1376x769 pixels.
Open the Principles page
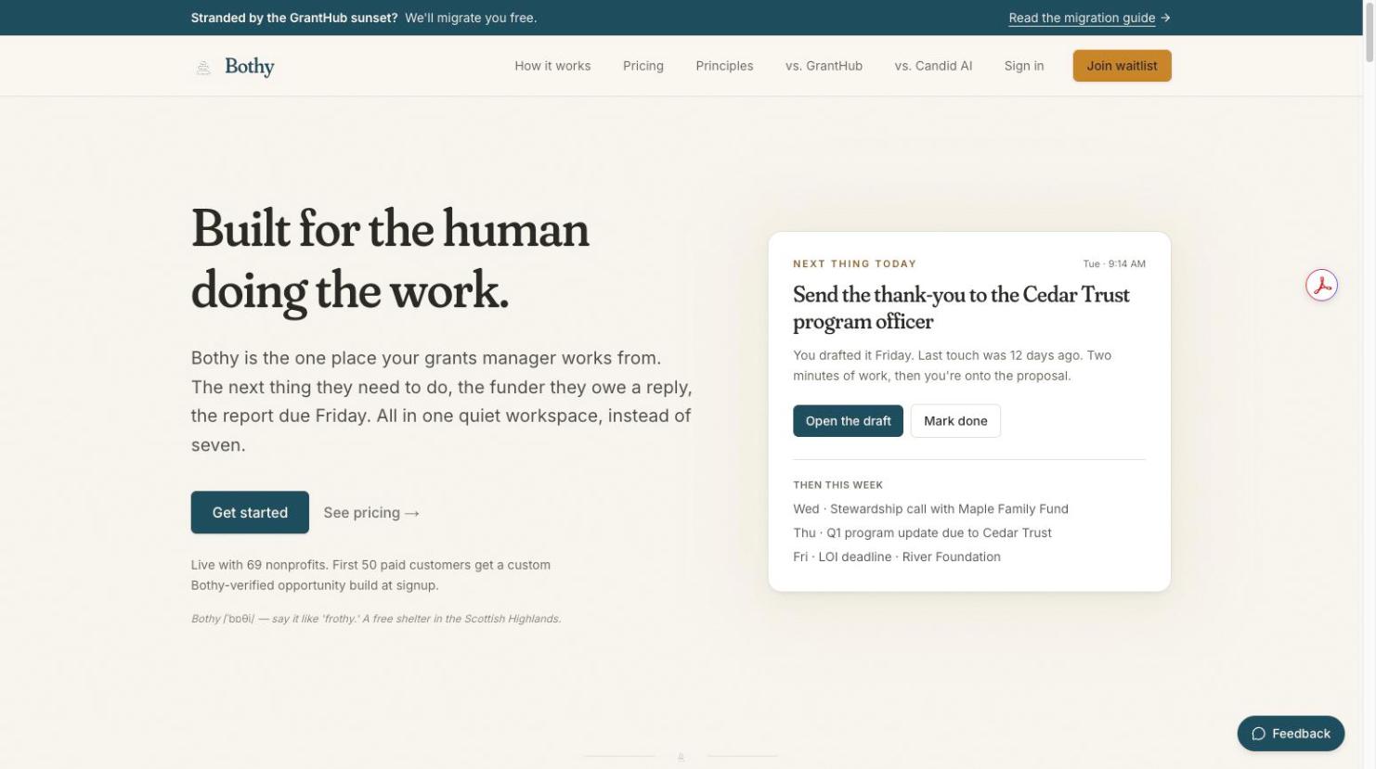click(x=724, y=66)
